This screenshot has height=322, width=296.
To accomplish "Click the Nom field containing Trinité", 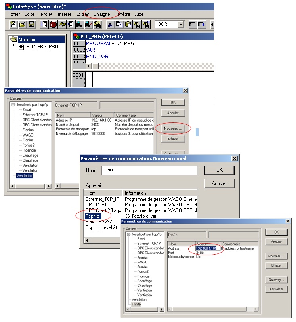I will pyautogui.click(x=150, y=170).
